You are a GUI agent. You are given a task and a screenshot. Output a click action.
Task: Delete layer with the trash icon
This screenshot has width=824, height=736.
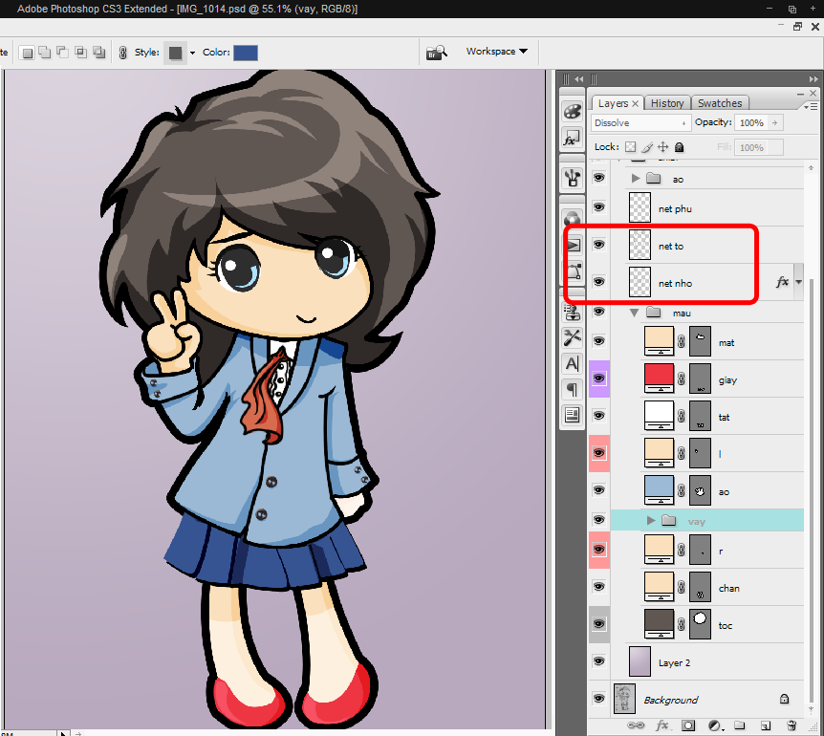point(791,725)
